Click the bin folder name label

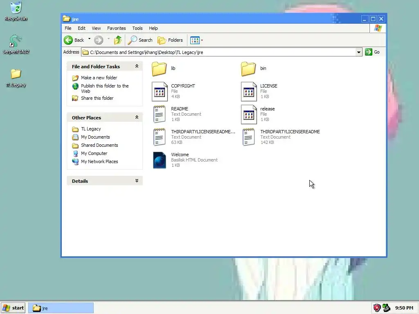263,68
